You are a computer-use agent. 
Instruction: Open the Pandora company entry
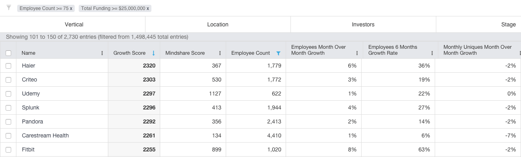[32, 121]
